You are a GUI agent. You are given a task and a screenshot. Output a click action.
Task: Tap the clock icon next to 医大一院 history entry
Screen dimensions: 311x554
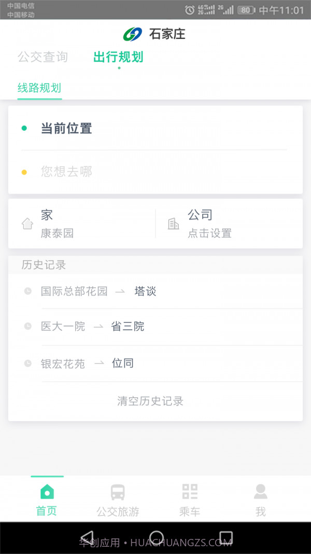click(x=27, y=327)
